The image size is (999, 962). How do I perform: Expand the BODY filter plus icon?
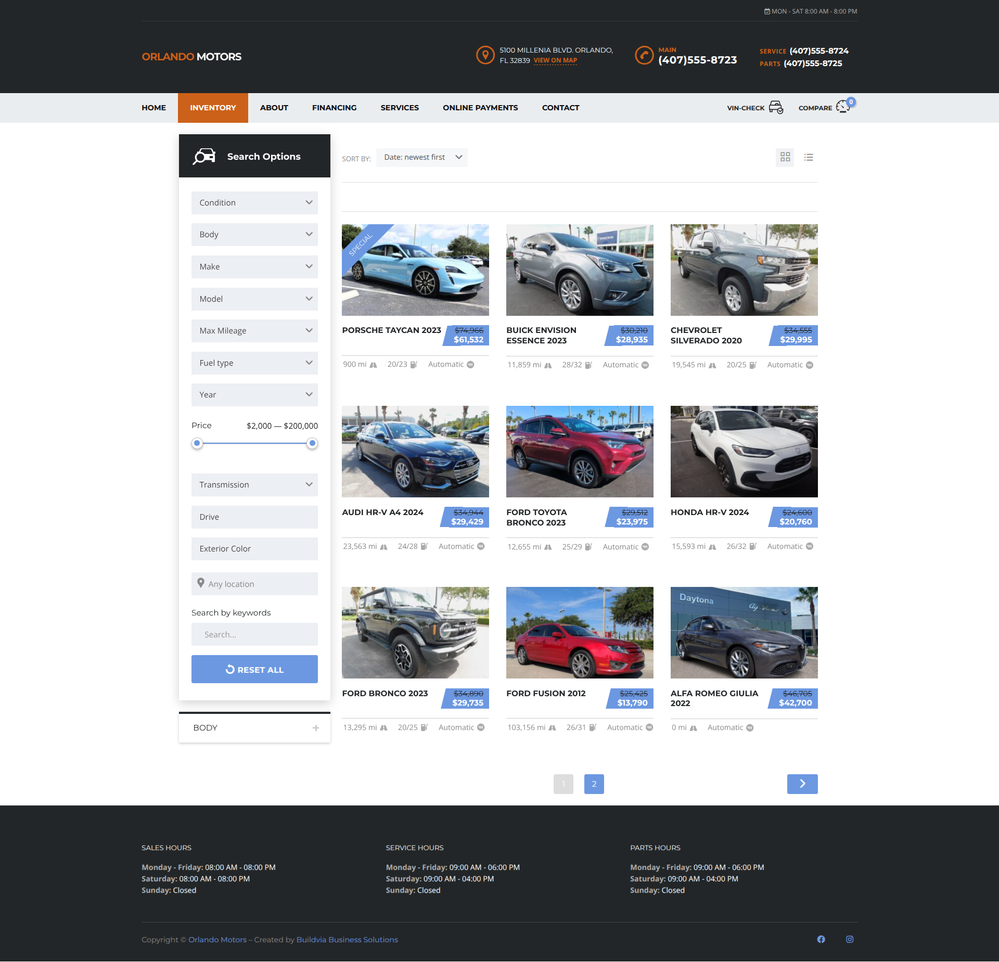[316, 728]
